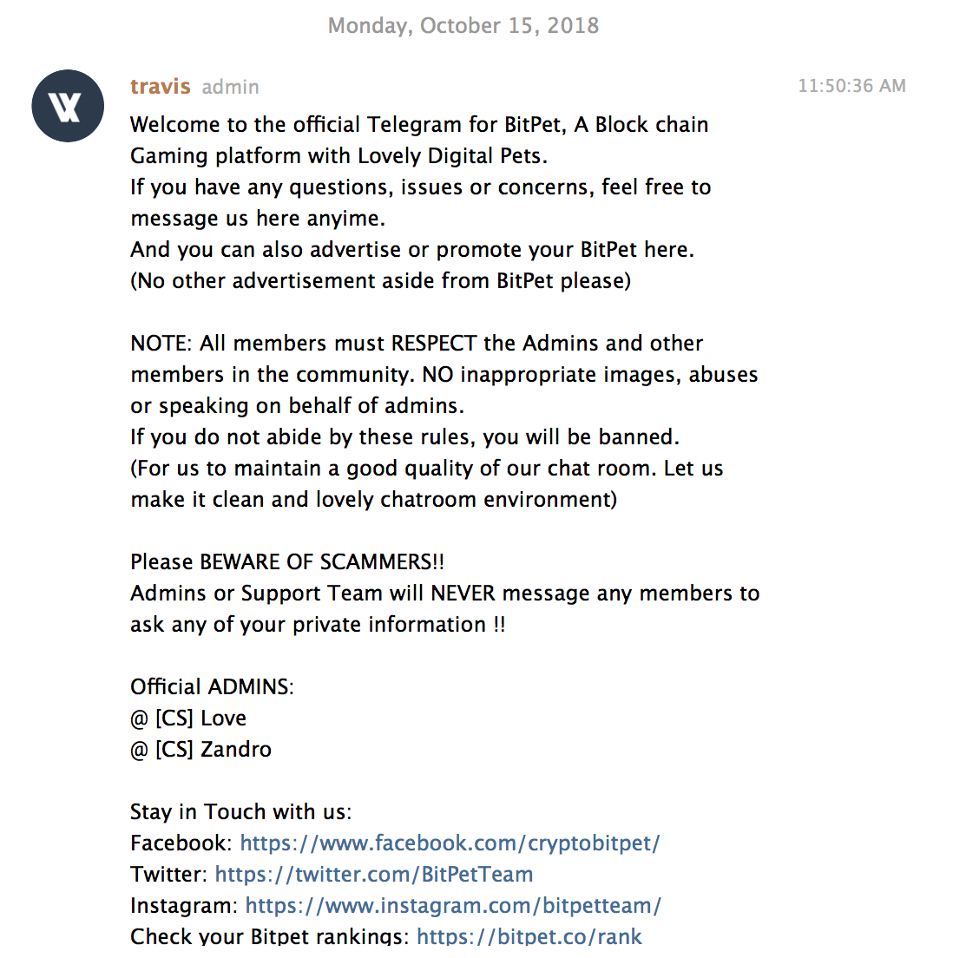Click the welcome message first line
The height and width of the screenshot is (958, 953).
(x=419, y=125)
